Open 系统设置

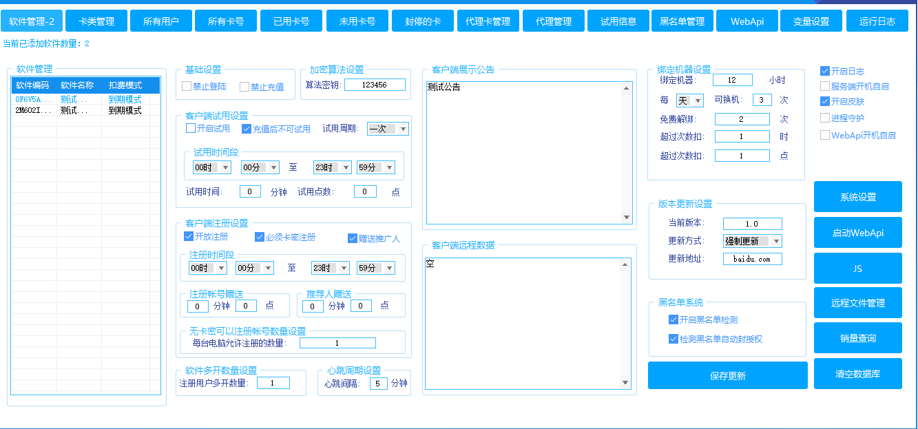point(858,197)
